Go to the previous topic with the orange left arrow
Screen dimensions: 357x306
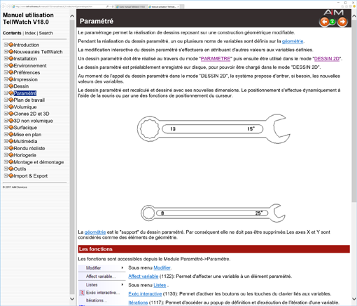pos(324,22)
